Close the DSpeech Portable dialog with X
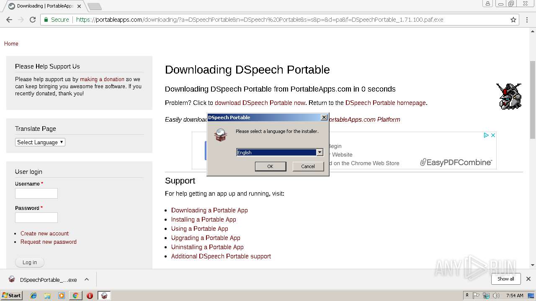 pyautogui.click(x=324, y=117)
